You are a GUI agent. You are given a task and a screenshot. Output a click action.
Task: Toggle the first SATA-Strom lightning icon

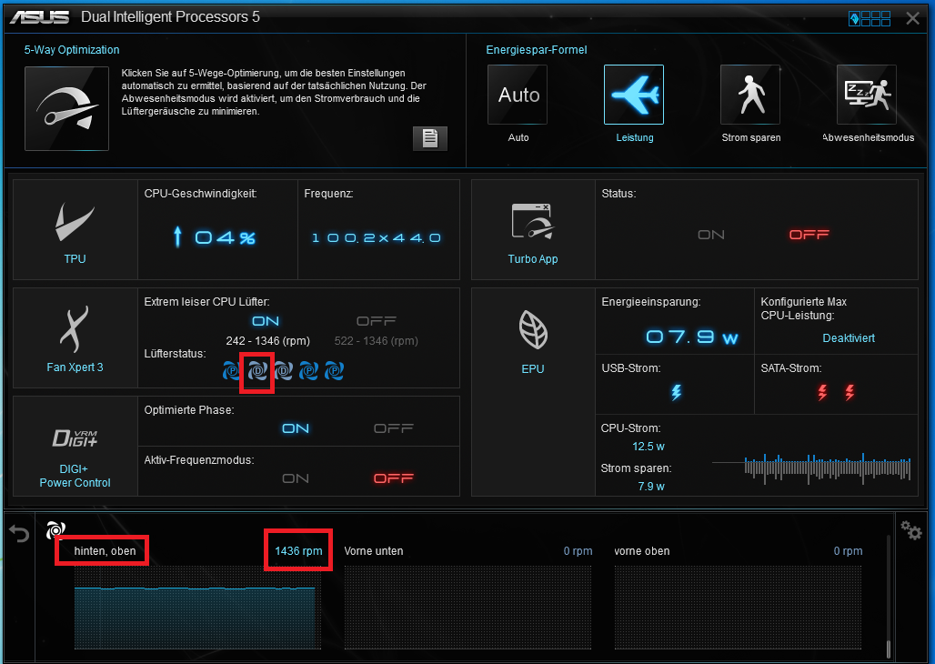click(x=823, y=392)
